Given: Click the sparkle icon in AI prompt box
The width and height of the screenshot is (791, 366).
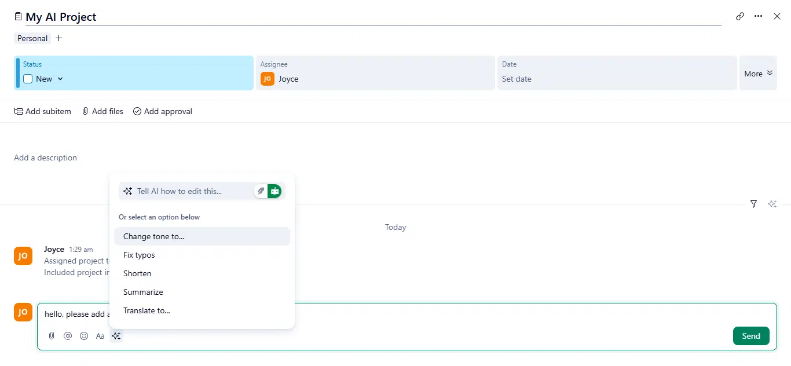Looking at the screenshot, I should coord(128,191).
